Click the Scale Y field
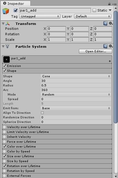This screenshot has width=118, height=178. 79,40
